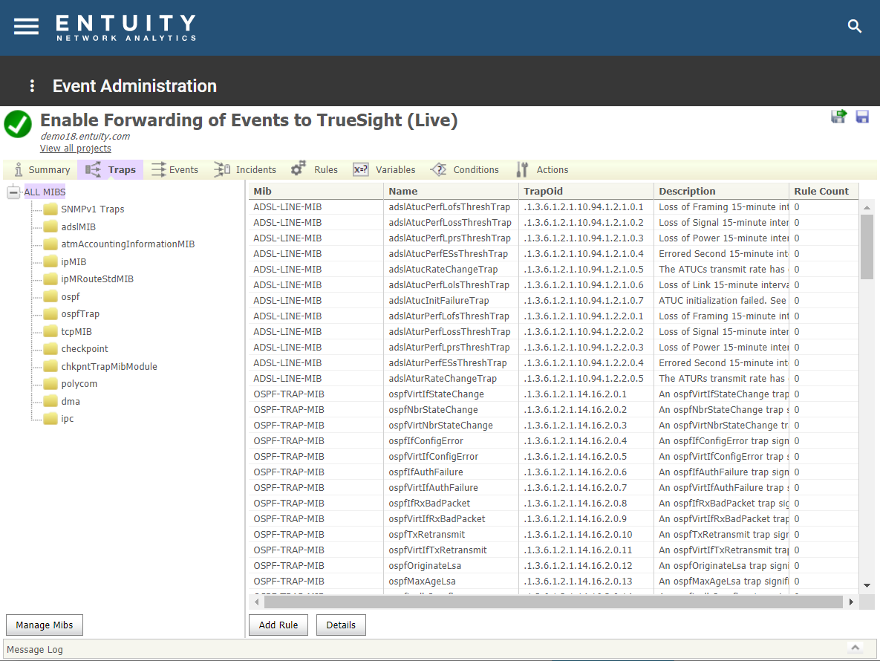This screenshot has height=661, width=880.
Task: Click the Message Log label
Action: point(35,649)
